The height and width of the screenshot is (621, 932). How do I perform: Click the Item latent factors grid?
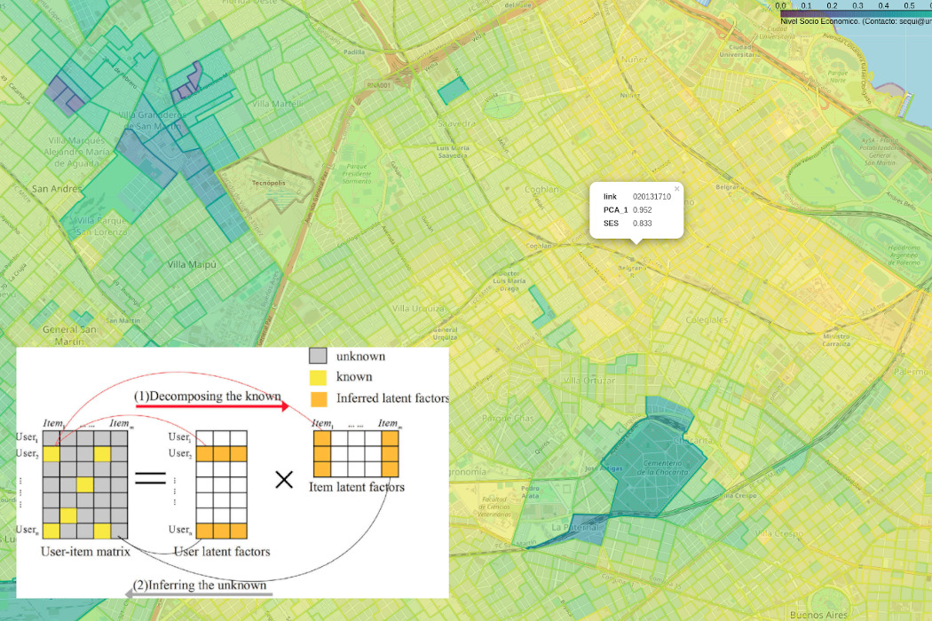[x=358, y=453]
